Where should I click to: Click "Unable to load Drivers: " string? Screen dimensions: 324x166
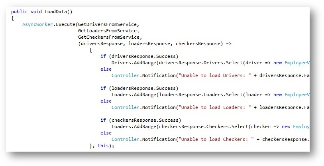tap(215, 75)
